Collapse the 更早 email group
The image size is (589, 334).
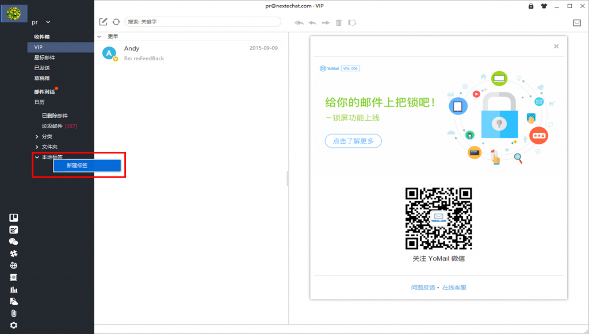tap(99, 36)
